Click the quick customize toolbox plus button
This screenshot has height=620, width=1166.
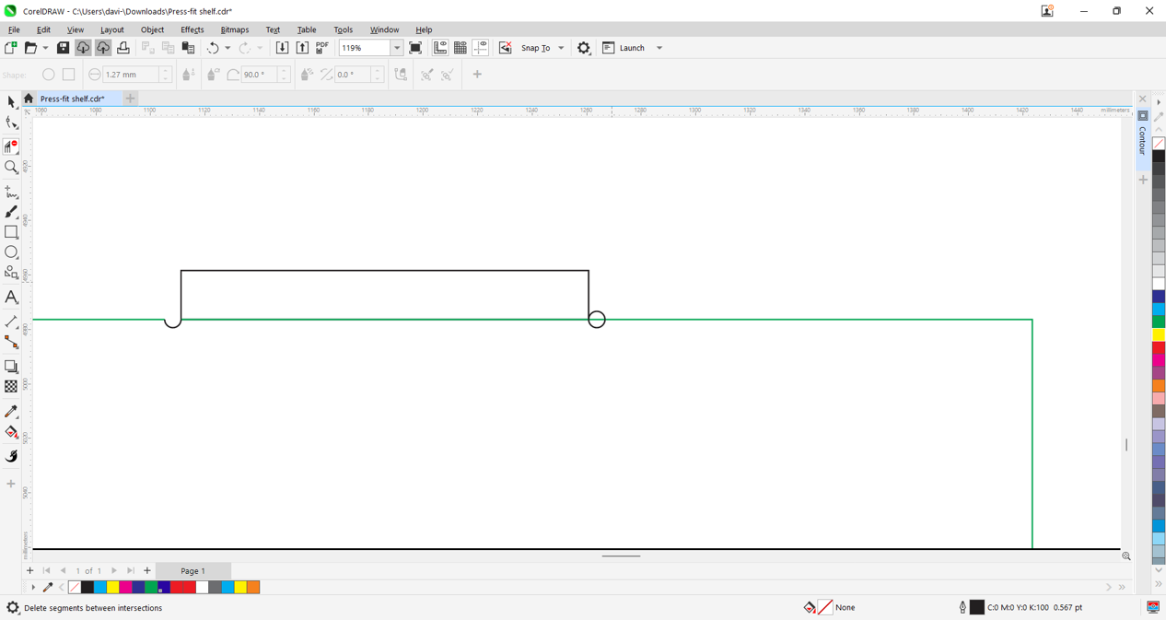pos(11,484)
